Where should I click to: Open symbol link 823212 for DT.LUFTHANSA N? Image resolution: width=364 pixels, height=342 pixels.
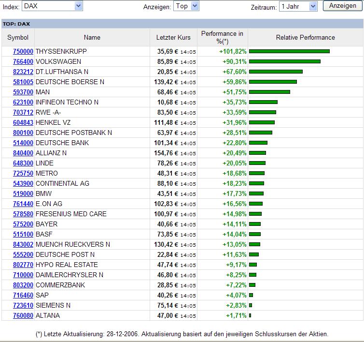pos(23,72)
